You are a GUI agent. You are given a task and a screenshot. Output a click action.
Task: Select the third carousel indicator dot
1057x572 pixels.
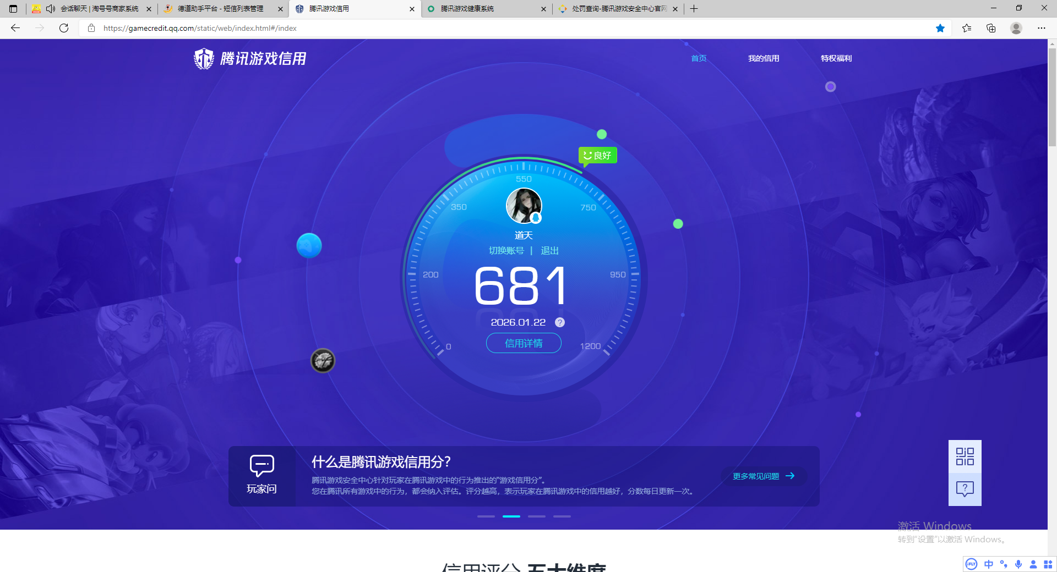tap(537, 516)
